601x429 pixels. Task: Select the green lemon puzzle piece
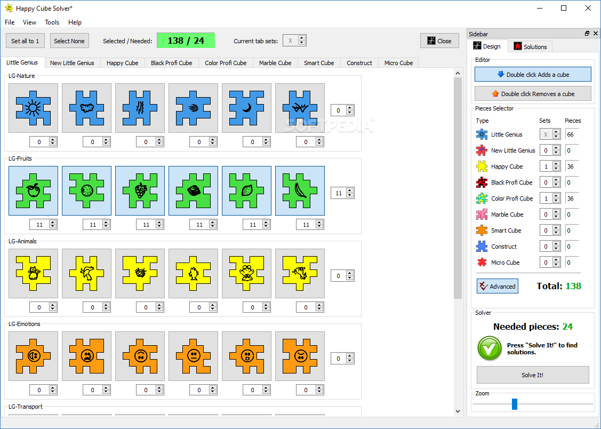coord(246,190)
